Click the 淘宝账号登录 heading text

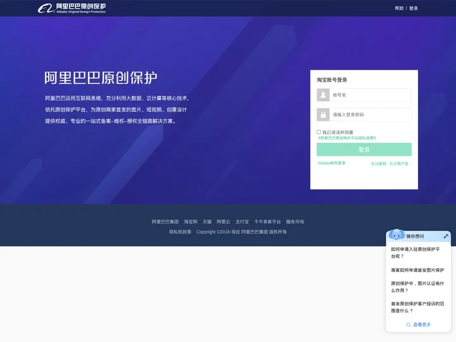click(332, 80)
